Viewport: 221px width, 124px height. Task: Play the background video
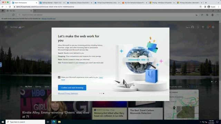[x=212, y=82]
